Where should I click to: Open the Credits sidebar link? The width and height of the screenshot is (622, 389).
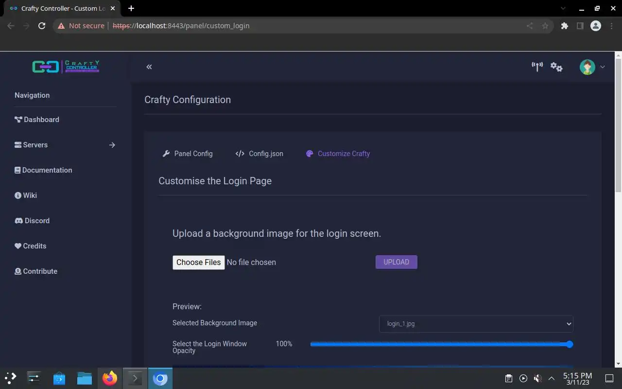pos(31,246)
